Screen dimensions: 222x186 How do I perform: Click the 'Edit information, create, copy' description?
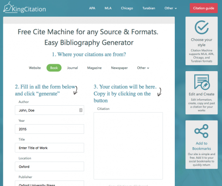(x=202, y=105)
